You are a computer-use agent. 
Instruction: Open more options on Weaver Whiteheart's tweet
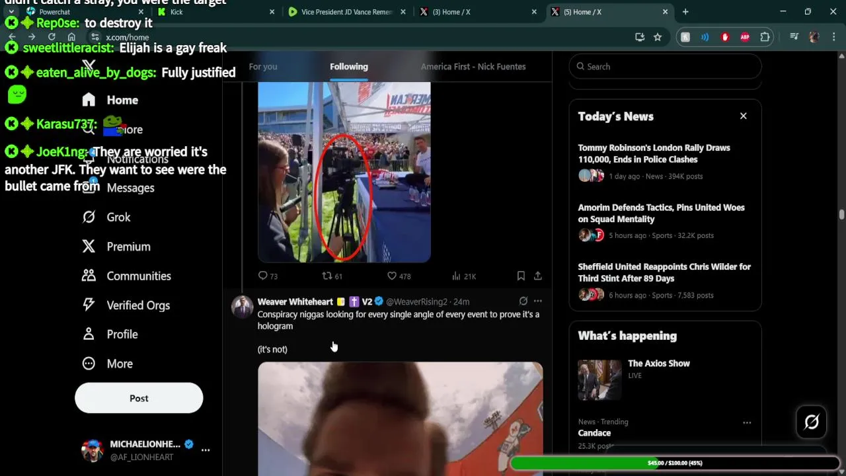click(538, 301)
